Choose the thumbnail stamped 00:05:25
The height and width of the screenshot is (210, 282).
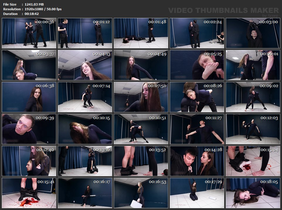coord(197,65)
